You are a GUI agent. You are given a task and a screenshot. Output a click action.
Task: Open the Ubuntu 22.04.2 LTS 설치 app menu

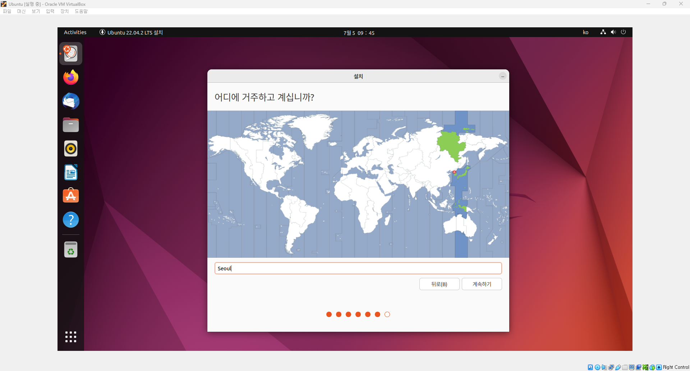tap(131, 32)
